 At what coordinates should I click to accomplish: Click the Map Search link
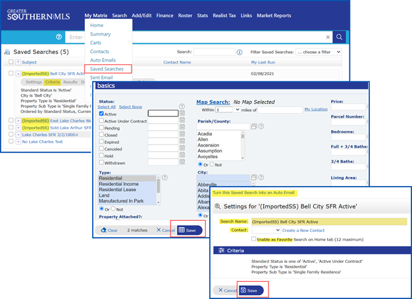[213, 102]
